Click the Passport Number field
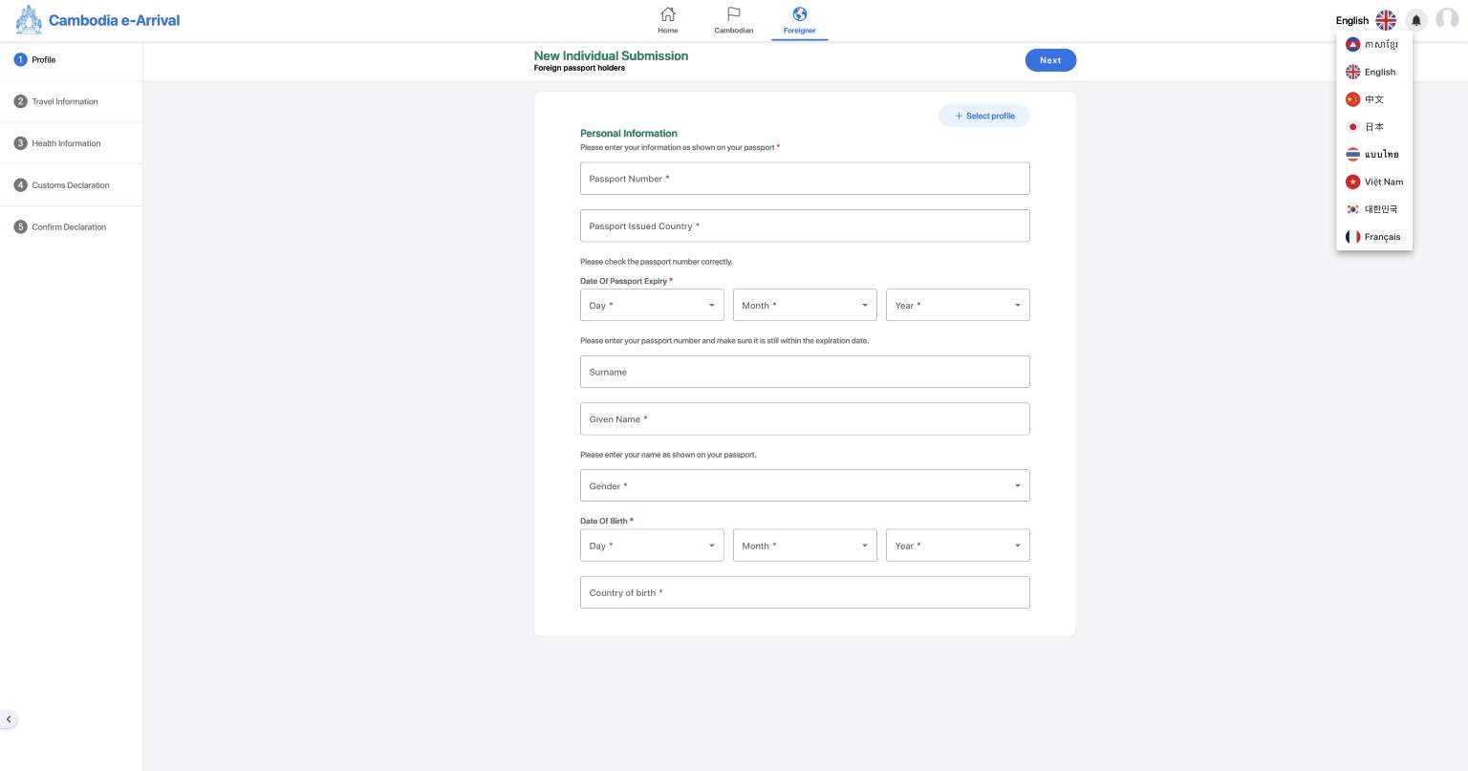1468x771 pixels. tap(805, 179)
